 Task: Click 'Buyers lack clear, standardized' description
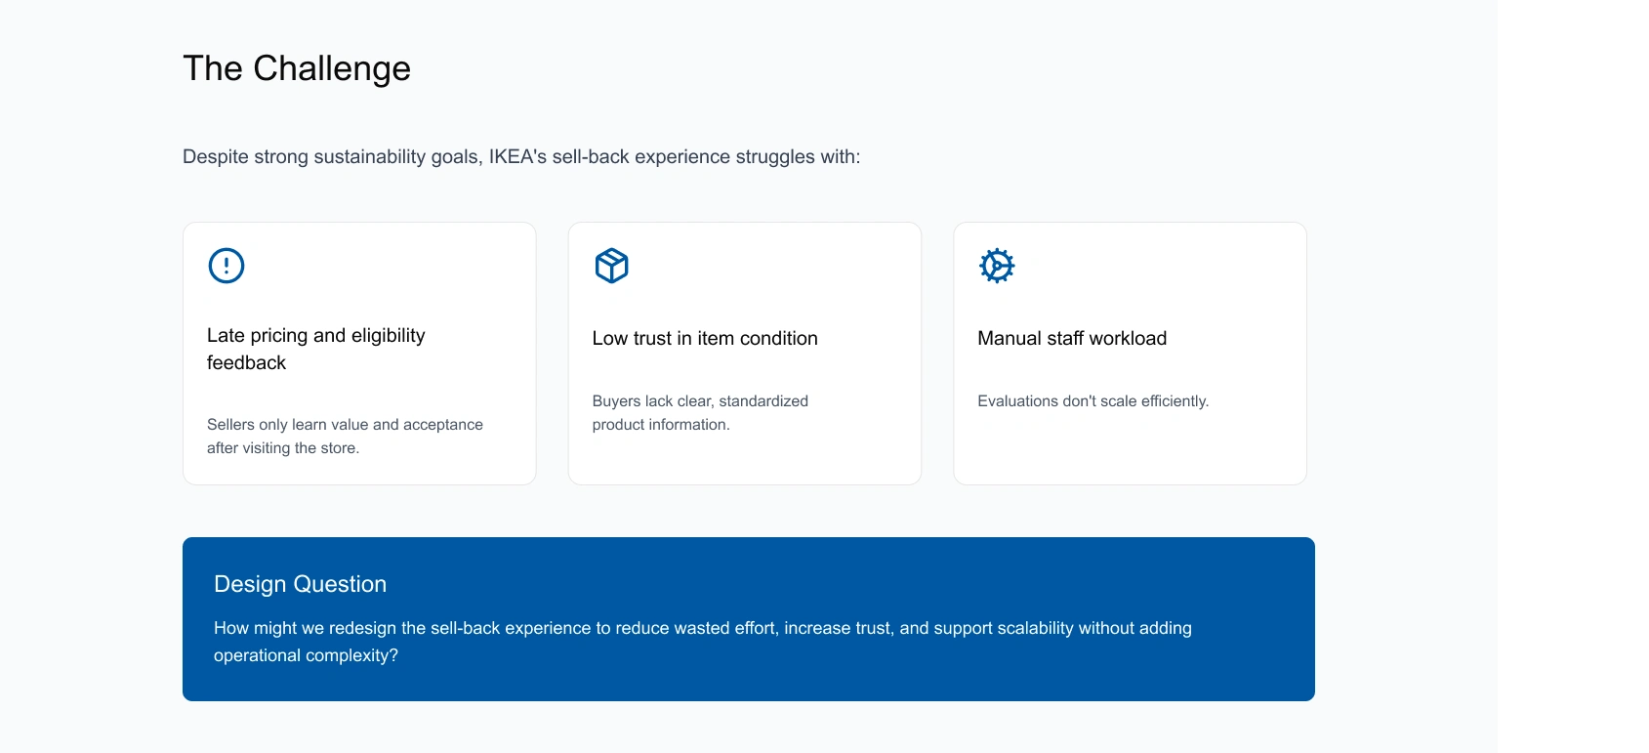click(x=700, y=412)
